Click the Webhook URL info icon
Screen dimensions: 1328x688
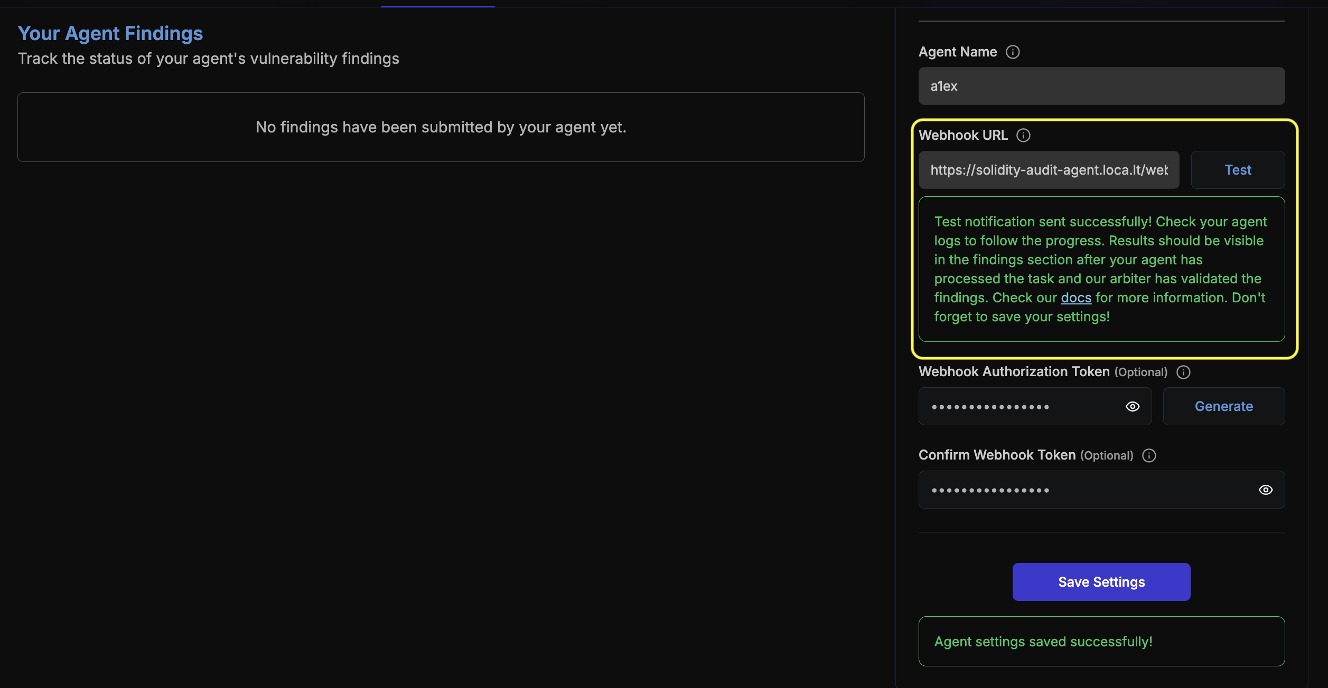[x=1023, y=136]
